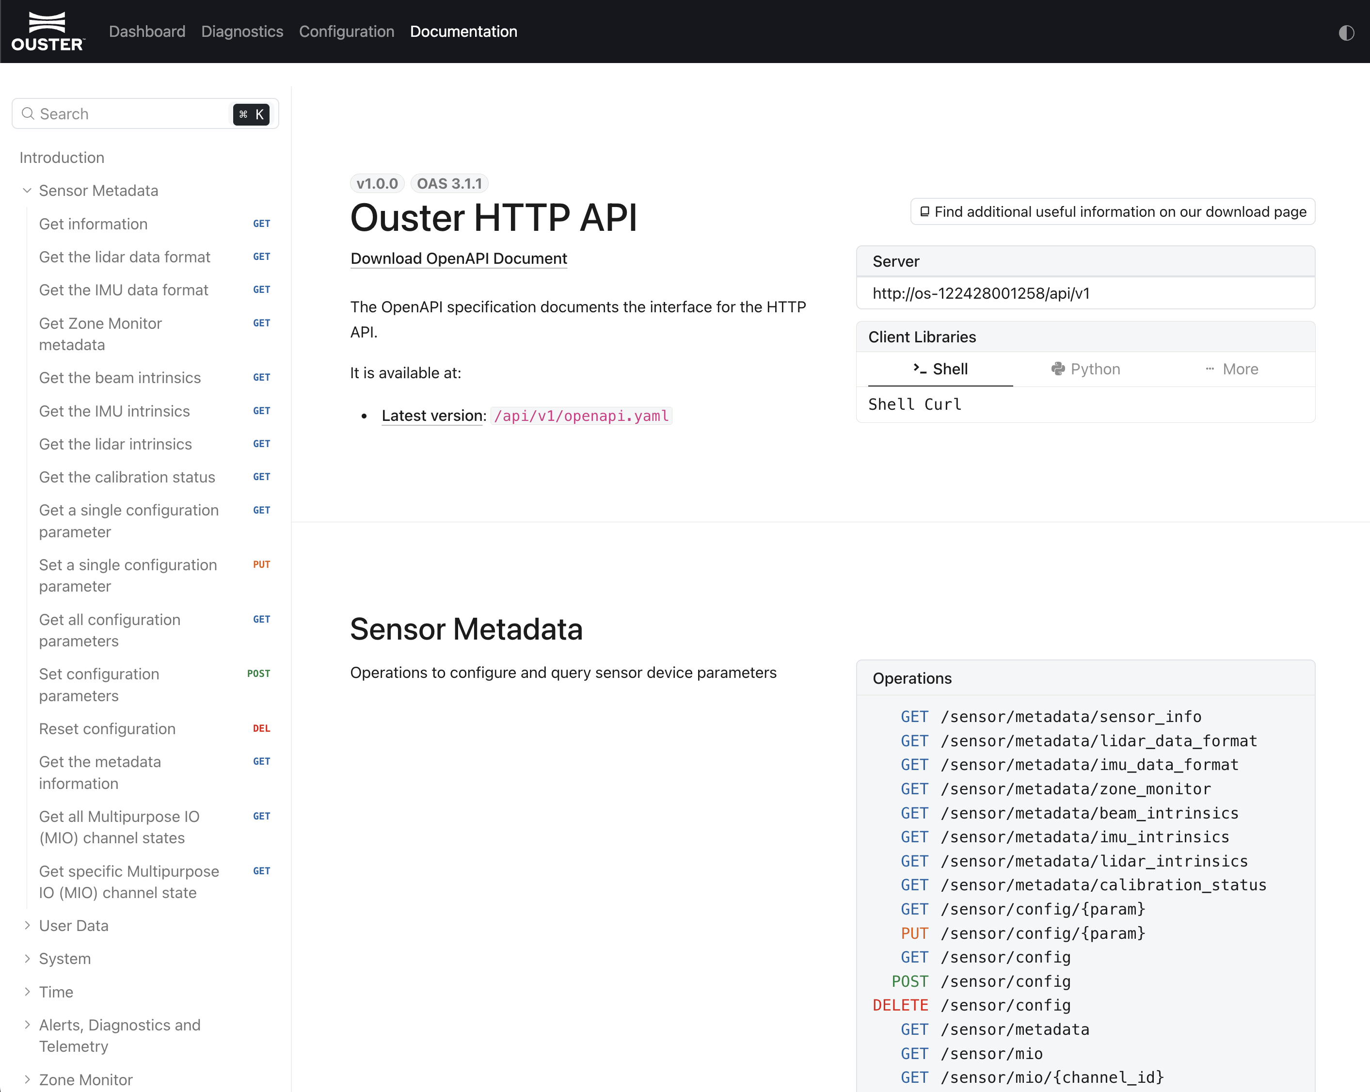
Task: Click POST /sensor/config operation
Action: (981, 981)
